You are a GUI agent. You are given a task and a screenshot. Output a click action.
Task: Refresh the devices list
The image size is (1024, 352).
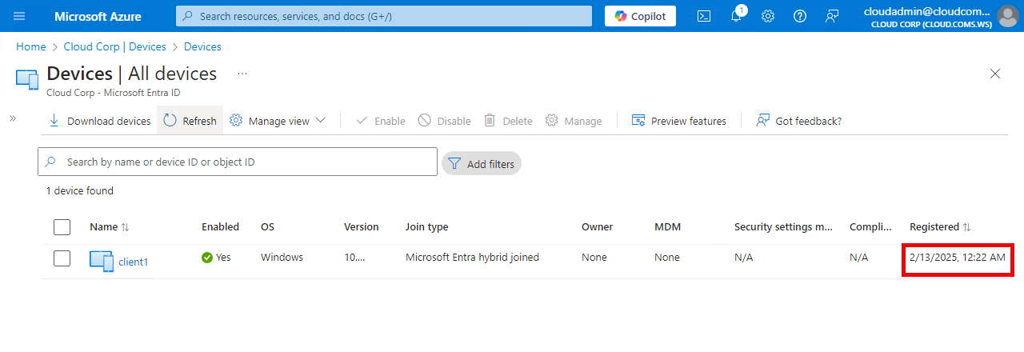click(x=190, y=121)
